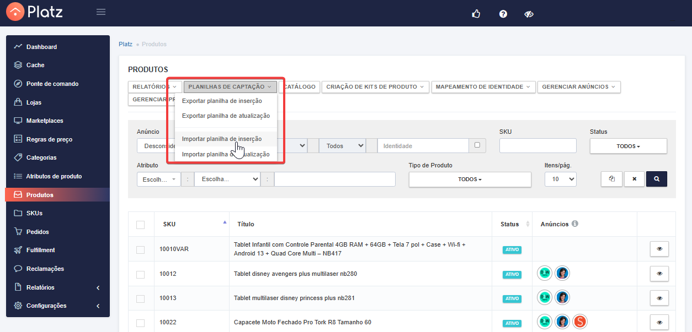Click the copy icon button beside clear
Screen dimensions: 692x332
611,179
